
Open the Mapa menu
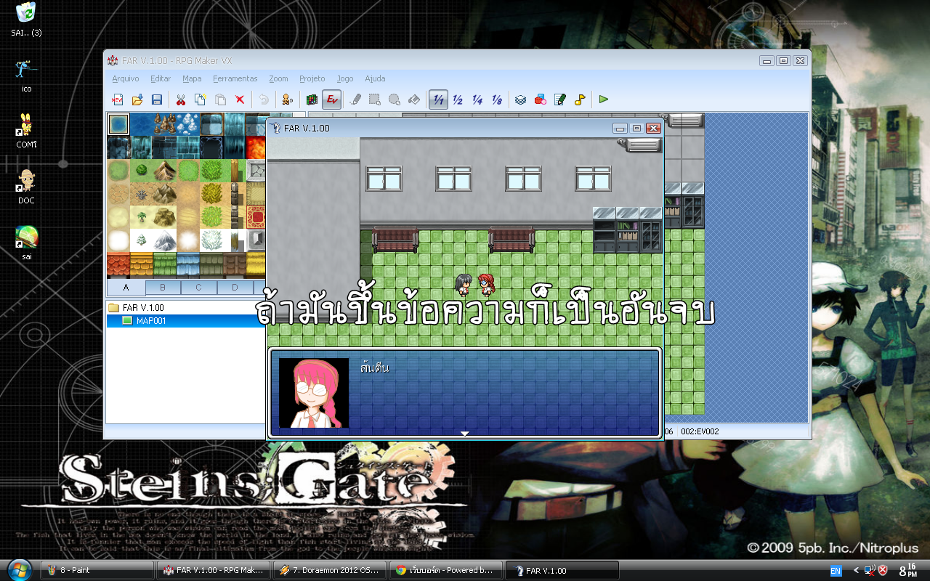[192, 78]
